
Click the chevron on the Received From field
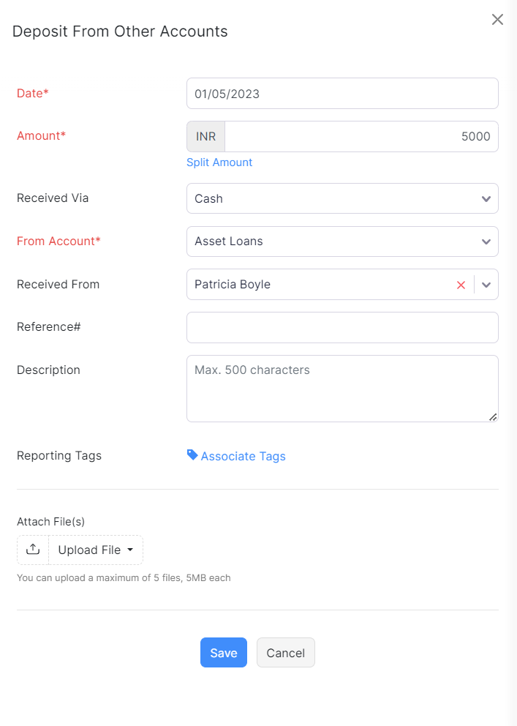tap(486, 284)
